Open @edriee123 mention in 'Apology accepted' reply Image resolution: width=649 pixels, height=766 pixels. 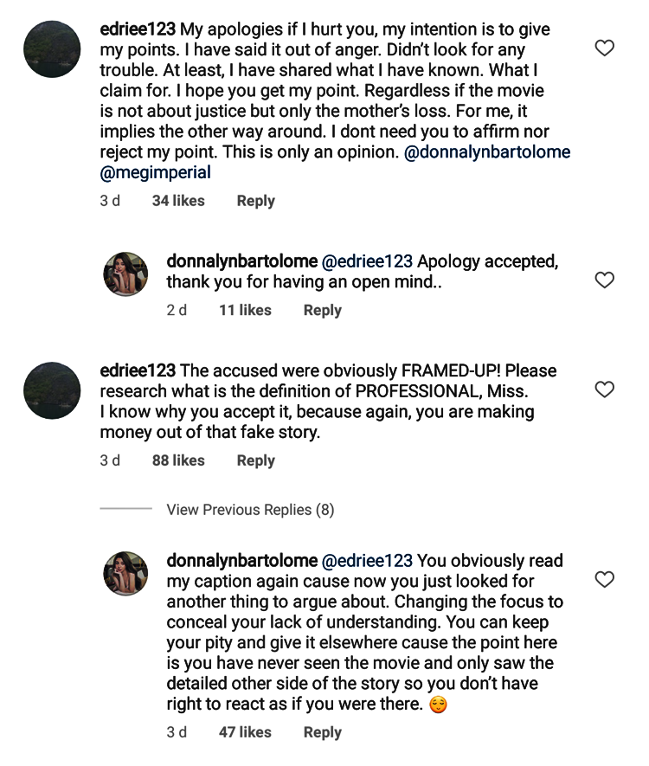367,261
